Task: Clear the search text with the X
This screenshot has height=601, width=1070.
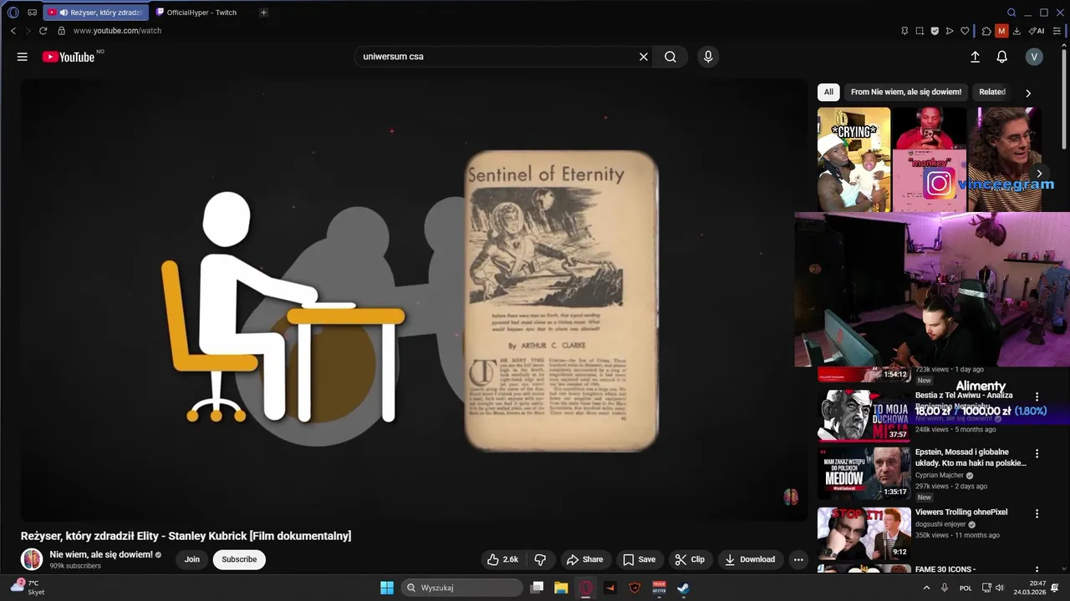Action: coord(644,57)
